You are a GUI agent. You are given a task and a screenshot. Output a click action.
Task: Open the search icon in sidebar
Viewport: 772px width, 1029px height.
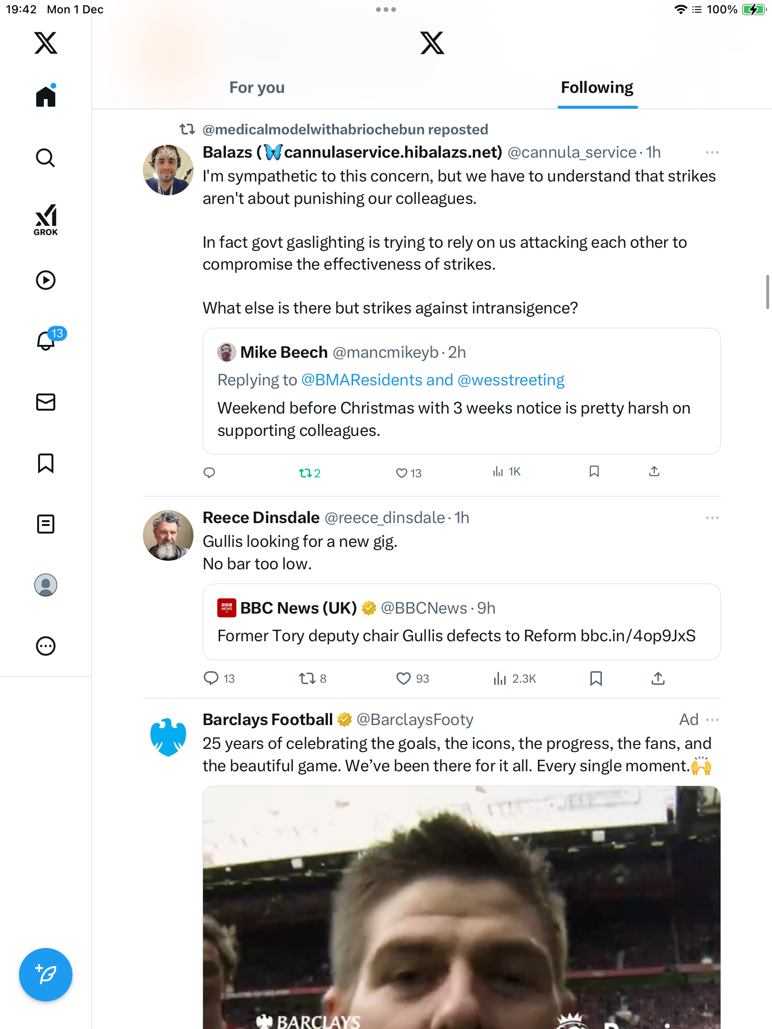46,158
